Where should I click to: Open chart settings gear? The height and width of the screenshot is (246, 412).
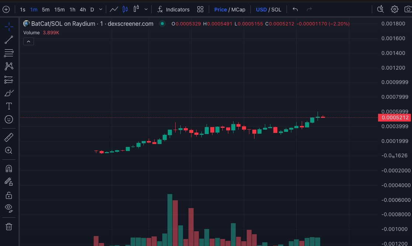coord(394,10)
